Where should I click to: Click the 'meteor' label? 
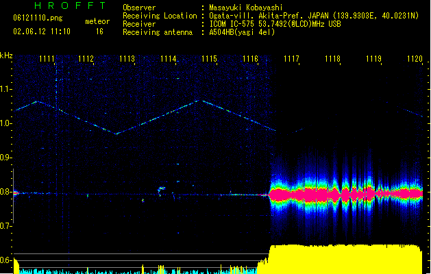(x=97, y=21)
